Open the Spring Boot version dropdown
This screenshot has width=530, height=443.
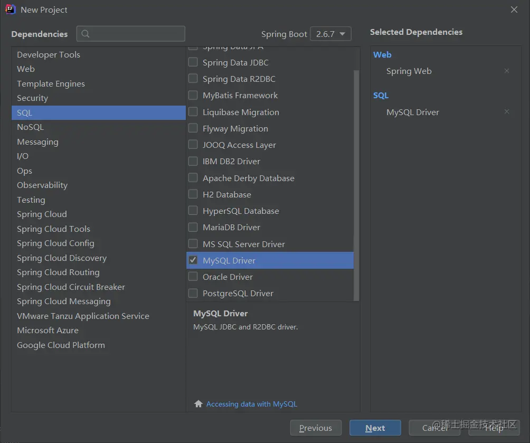pyautogui.click(x=330, y=33)
